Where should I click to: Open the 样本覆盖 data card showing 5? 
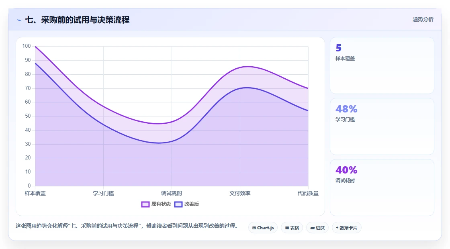pyautogui.click(x=382, y=65)
